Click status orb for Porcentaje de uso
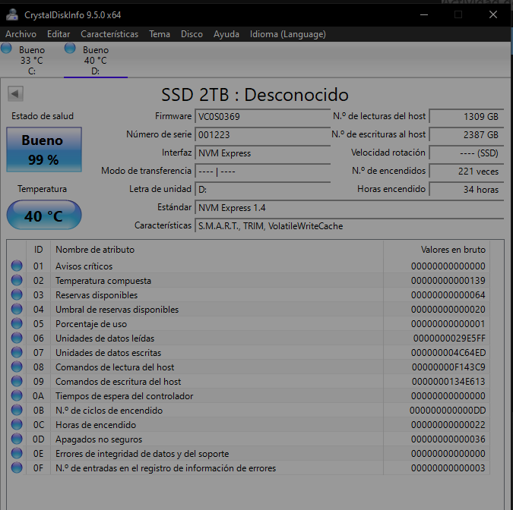The width and height of the screenshot is (513, 510). 17,323
